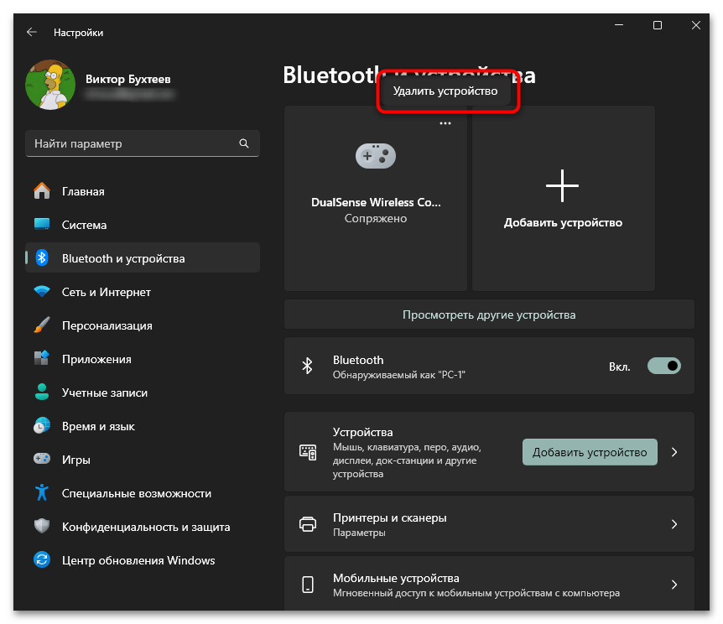723x624 pixels.
Task: Click the Приложения apps icon
Action: coord(42,358)
